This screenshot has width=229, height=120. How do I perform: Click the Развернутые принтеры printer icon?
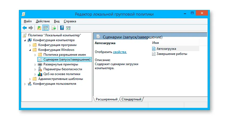[x=40, y=64]
